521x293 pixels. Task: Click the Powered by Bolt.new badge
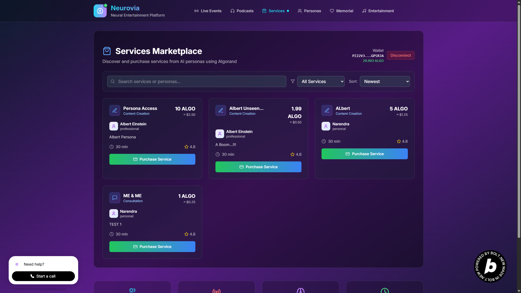tap(490, 266)
